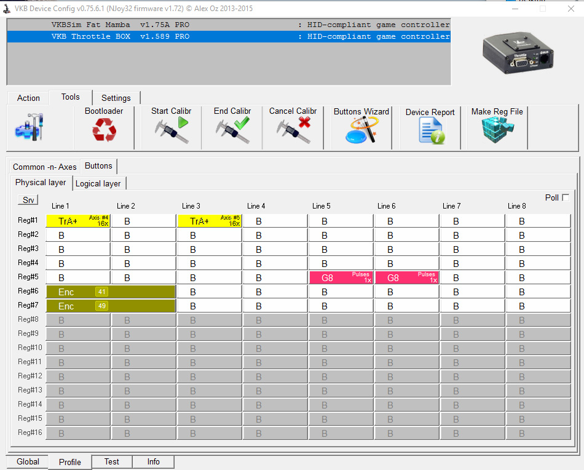Enable the Poll checkbox

[566, 197]
